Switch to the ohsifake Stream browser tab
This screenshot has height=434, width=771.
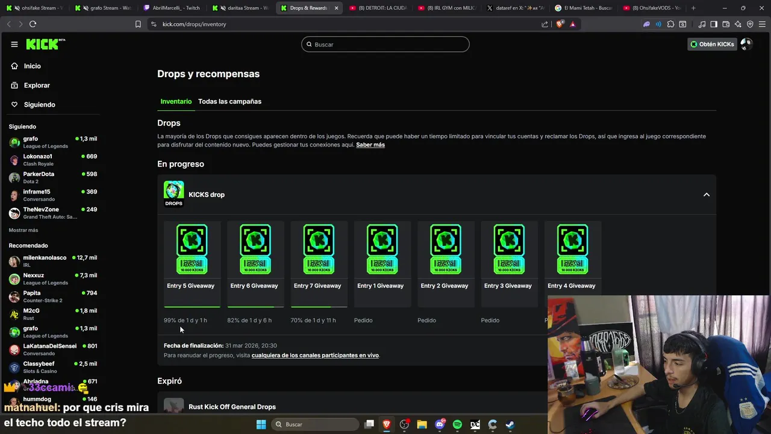[35, 8]
